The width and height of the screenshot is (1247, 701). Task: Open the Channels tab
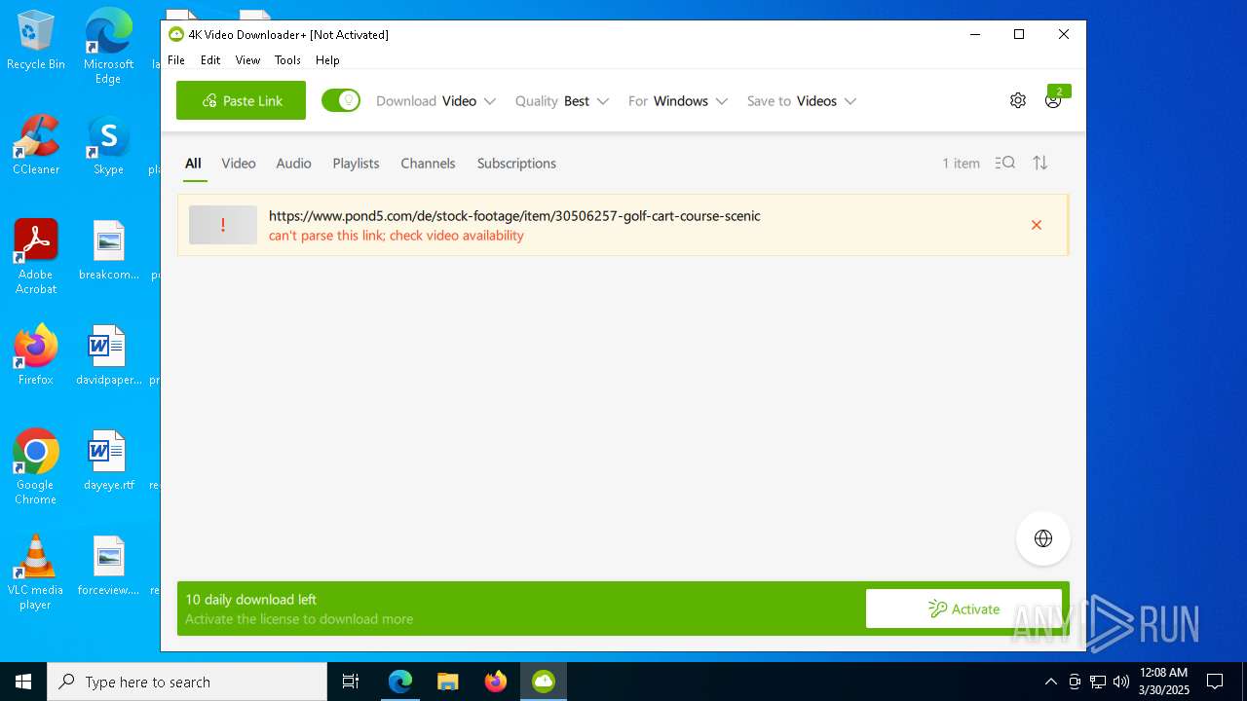tap(428, 164)
